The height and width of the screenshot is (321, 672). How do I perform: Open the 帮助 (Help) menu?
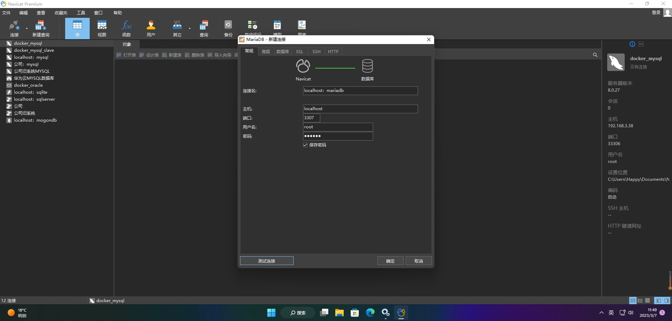(x=118, y=13)
